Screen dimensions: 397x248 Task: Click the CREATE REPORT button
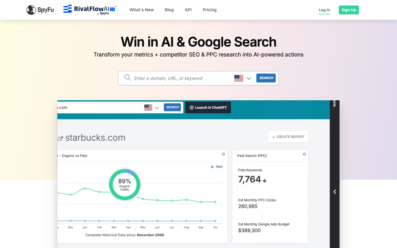pos(288,137)
